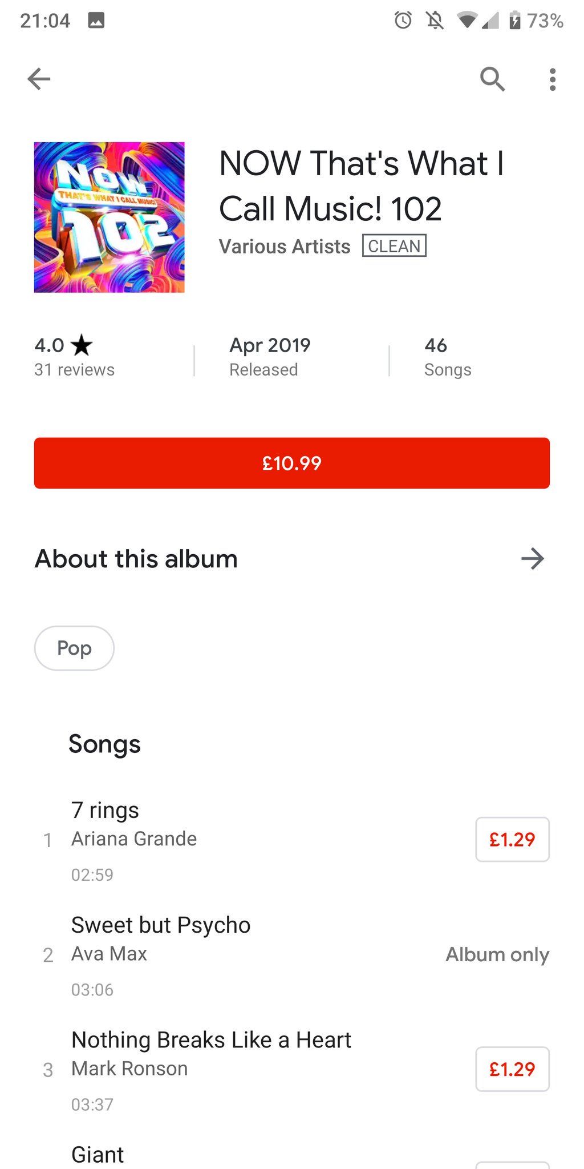View the 31 reviews rating

click(x=74, y=369)
